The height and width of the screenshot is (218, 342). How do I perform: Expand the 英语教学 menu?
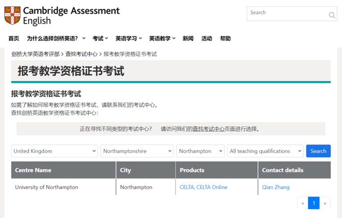[x=162, y=39]
